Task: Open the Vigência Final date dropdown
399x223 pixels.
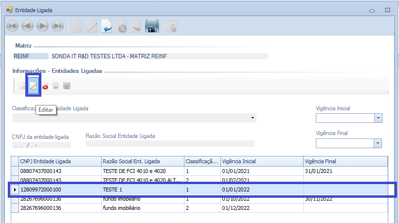Action: (x=378, y=143)
